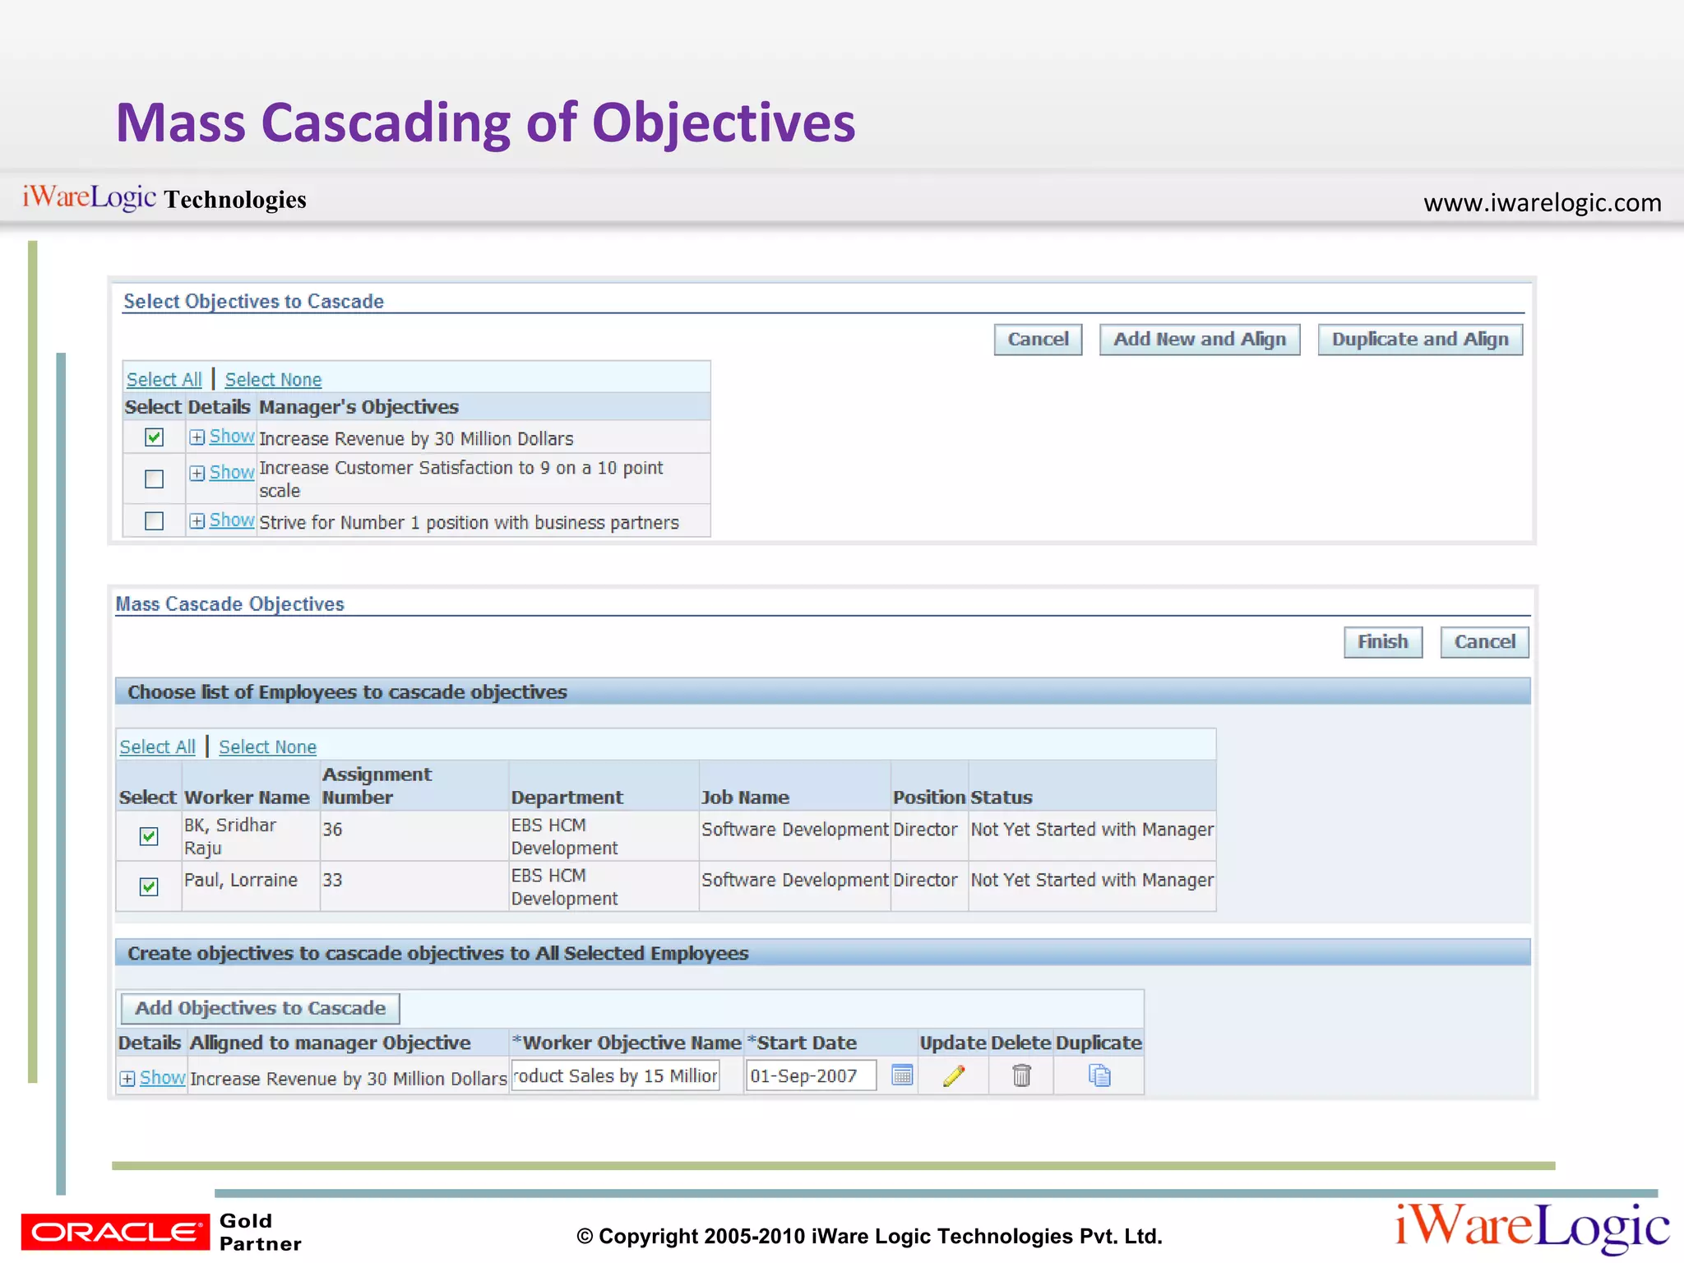Check Strive for Number 1 position objective

point(154,521)
